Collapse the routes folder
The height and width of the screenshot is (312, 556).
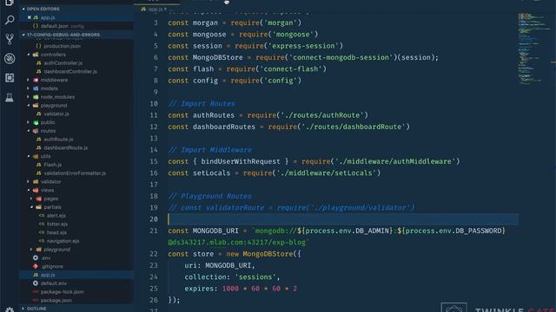point(29,131)
